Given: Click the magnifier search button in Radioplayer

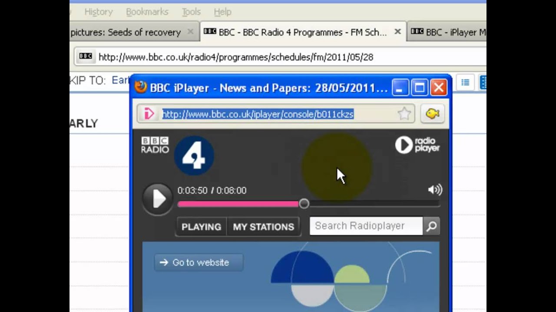Looking at the screenshot, I should click(x=431, y=226).
